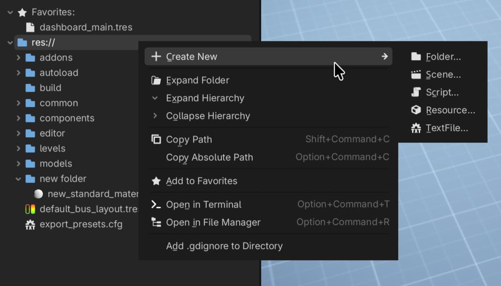The height and width of the screenshot is (286, 501).
Task: Click the TextFile gear icon in submenu
Action: pos(416,128)
